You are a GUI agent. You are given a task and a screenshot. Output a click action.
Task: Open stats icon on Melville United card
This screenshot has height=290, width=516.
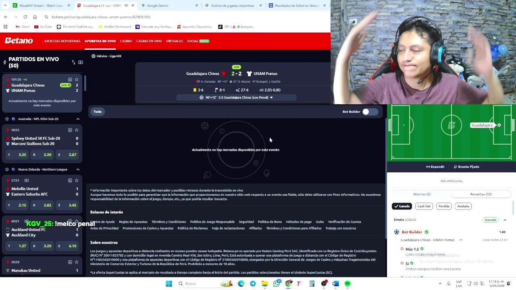pos(70,180)
